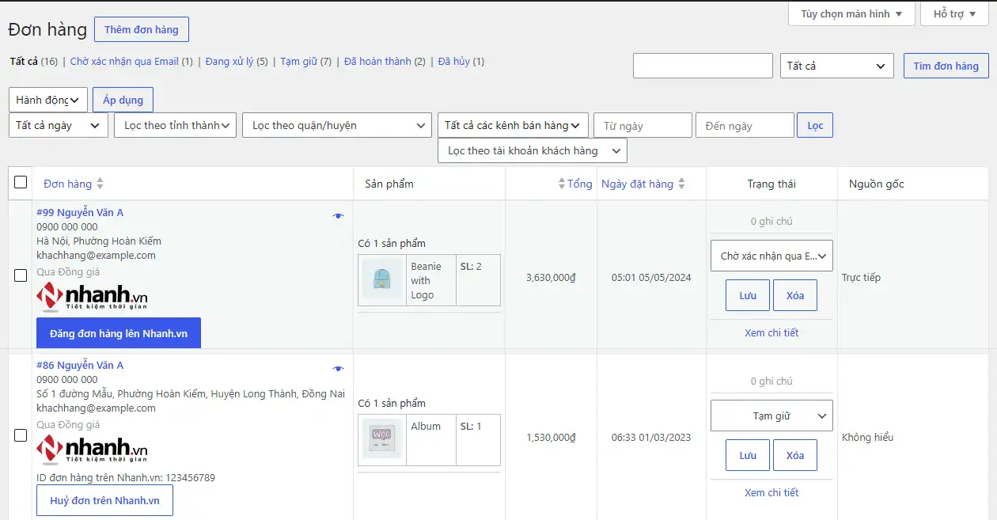
Task: Open Xem chi tiết for order #99
Action: [771, 332]
